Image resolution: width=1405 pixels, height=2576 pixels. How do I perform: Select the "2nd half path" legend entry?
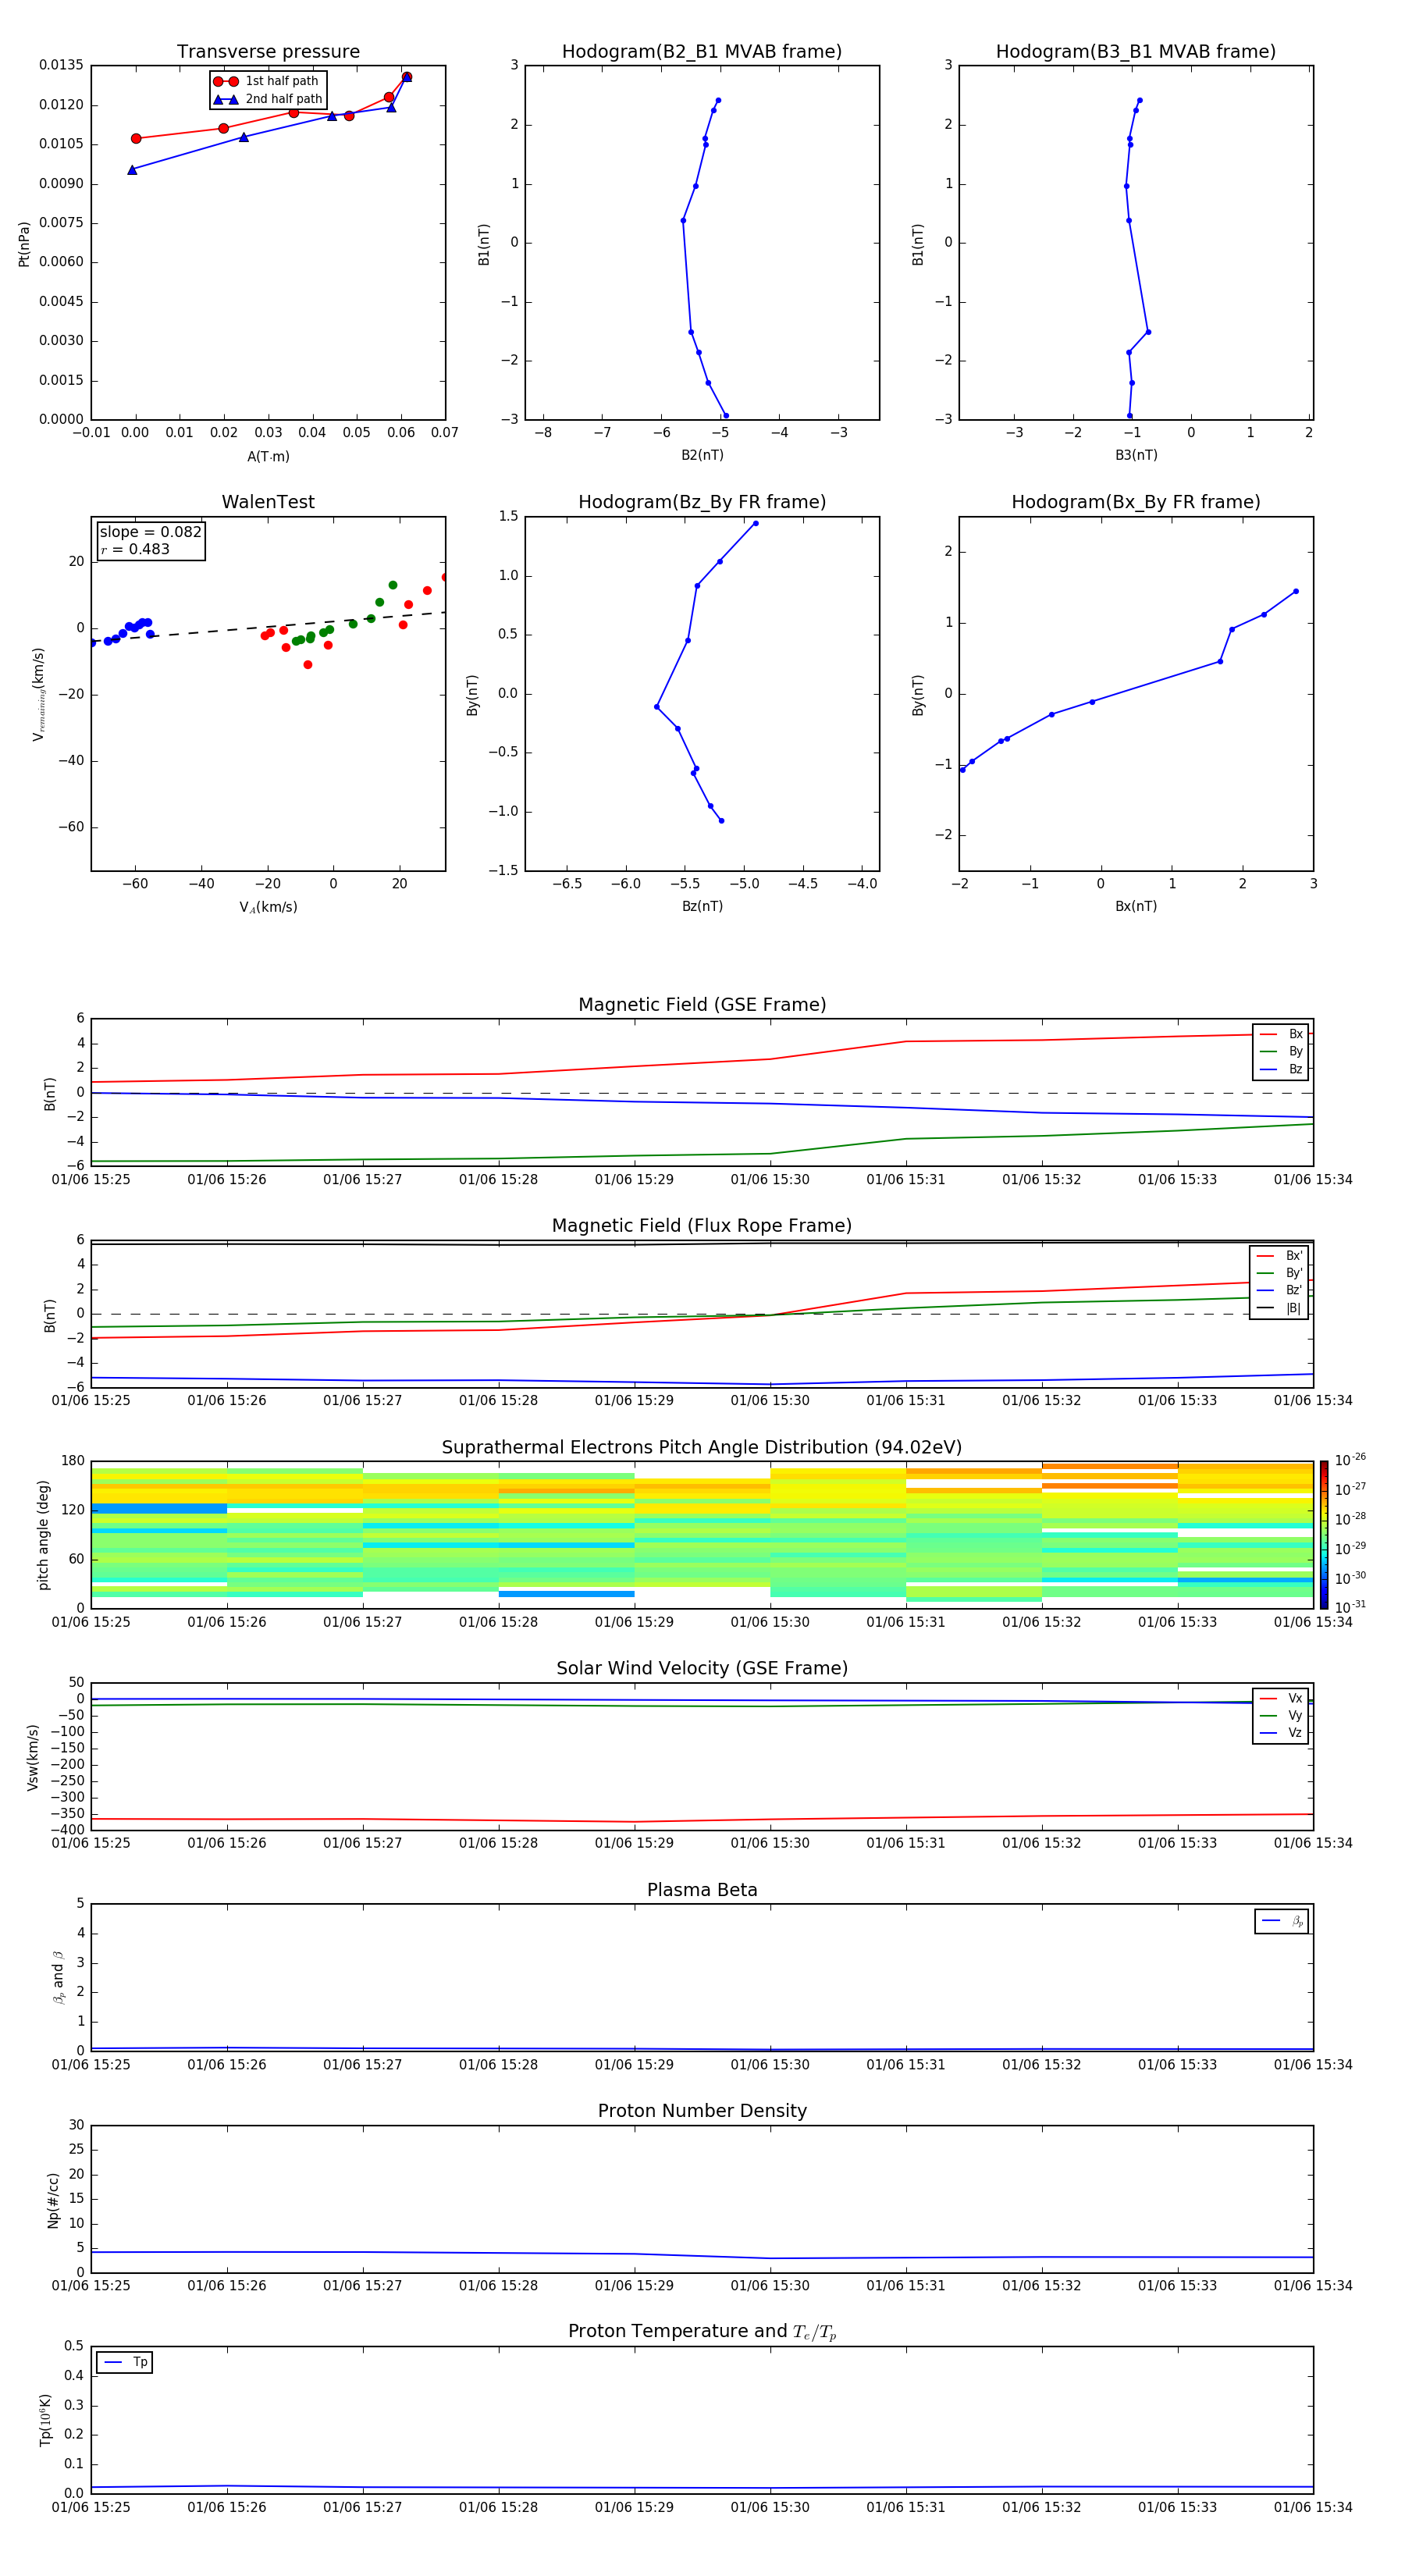point(268,99)
